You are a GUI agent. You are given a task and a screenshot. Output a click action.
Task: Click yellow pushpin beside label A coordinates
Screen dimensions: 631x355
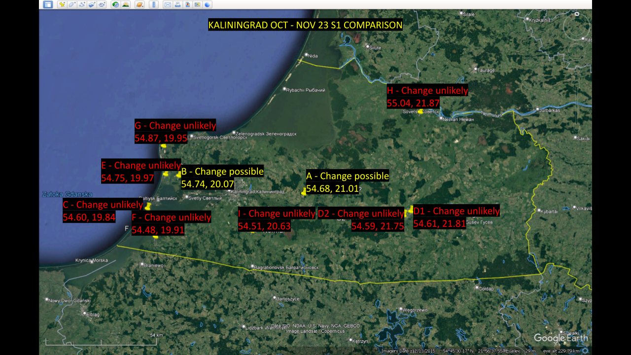point(304,193)
